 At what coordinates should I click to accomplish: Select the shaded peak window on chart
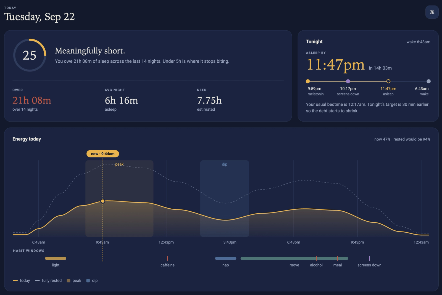[x=119, y=198]
